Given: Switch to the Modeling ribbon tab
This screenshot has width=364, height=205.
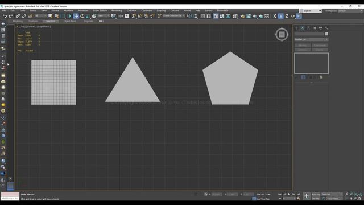Looking at the screenshot, I should (18, 21).
